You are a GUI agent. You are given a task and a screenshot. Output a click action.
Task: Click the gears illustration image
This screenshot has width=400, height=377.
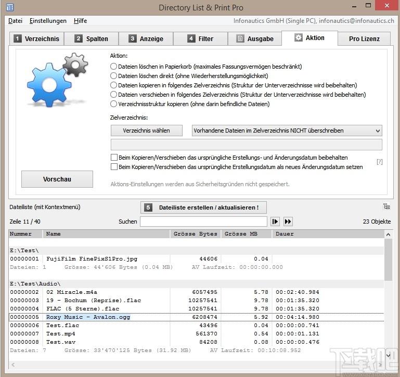57,80
